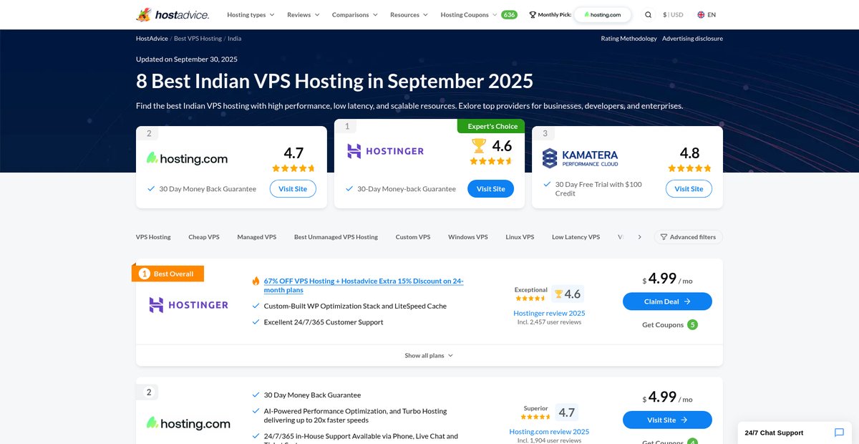The image size is (859, 444).
Task: Select the Windows VPS tab
Action: coord(468,237)
